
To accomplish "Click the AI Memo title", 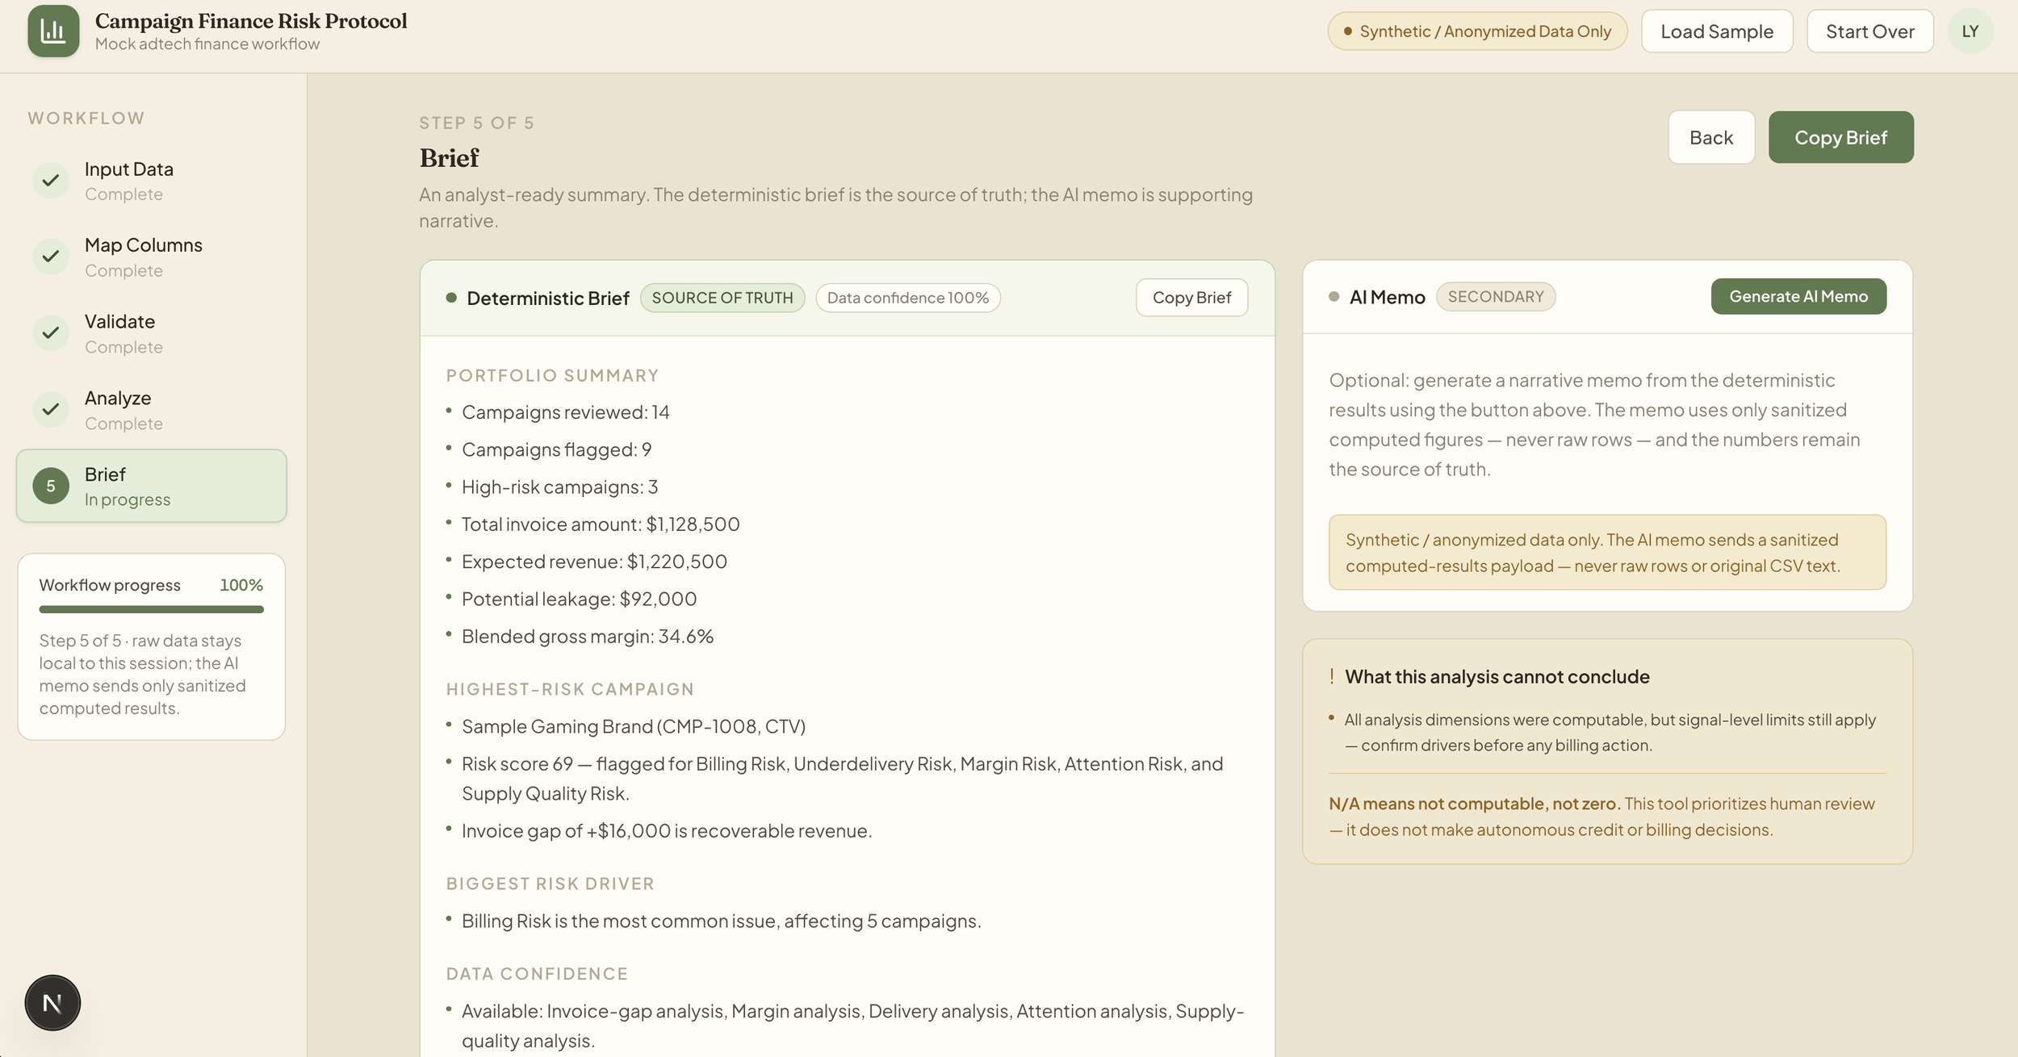I will click(x=1388, y=296).
